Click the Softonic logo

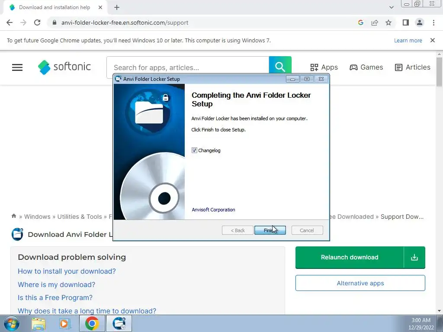64,67
